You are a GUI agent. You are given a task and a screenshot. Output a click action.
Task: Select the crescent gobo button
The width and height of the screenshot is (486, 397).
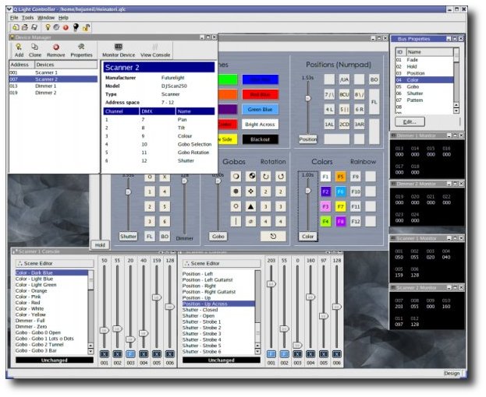(236, 177)
